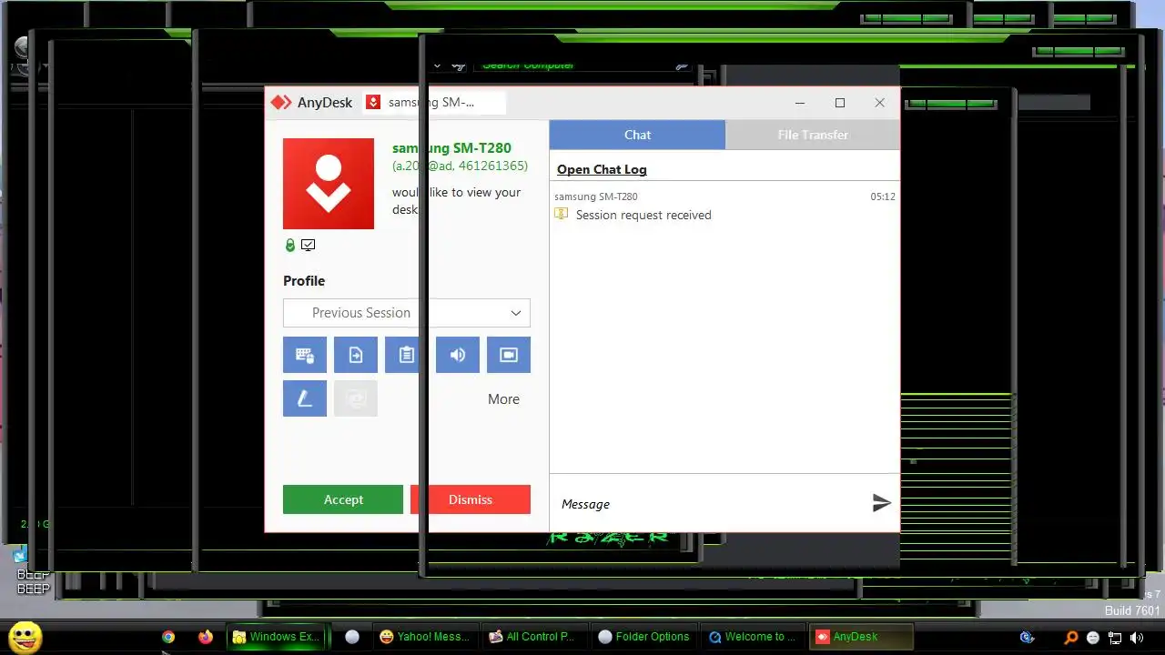Switch to AnyDesk taskbar item
This screenshot has height=655, width=1165.
862,637
